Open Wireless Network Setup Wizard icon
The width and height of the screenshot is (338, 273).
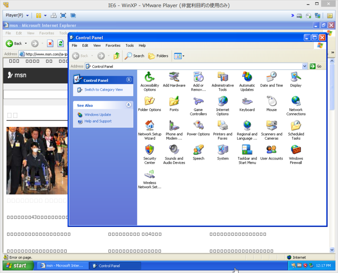150,179
